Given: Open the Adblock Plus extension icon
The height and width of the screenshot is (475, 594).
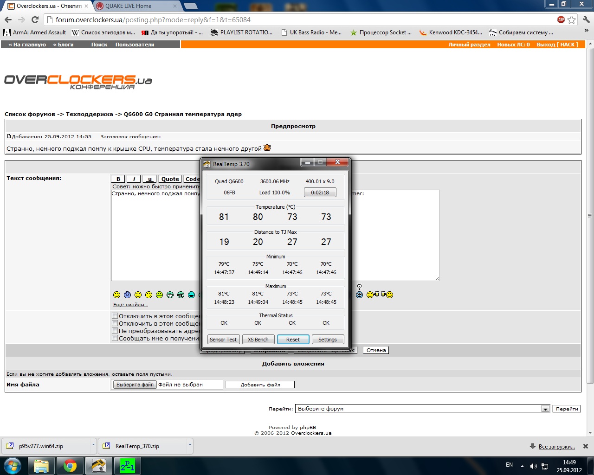Looking at the screenshot, I should [561, 19].
